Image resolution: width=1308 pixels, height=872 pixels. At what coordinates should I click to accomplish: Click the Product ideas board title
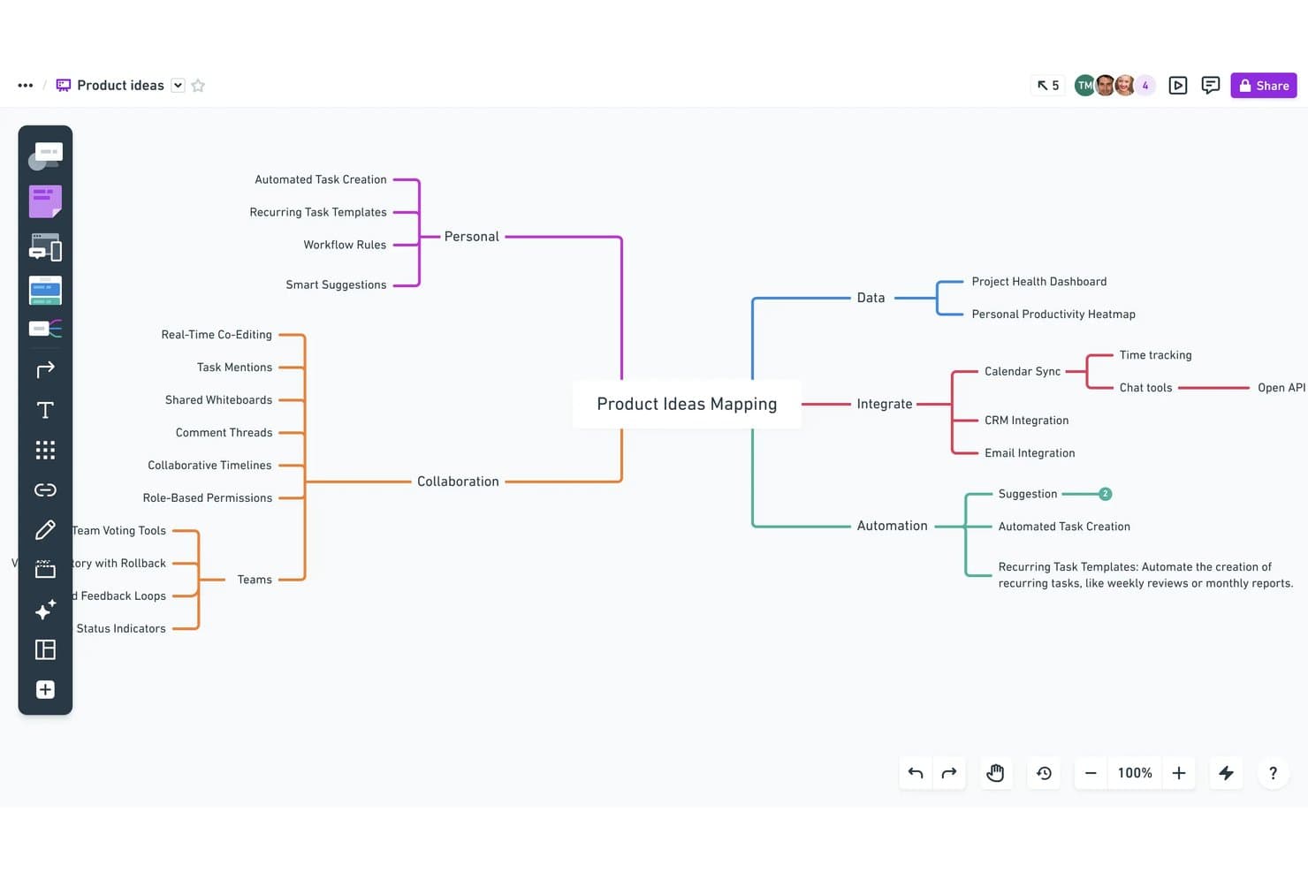tap(120, 86)
